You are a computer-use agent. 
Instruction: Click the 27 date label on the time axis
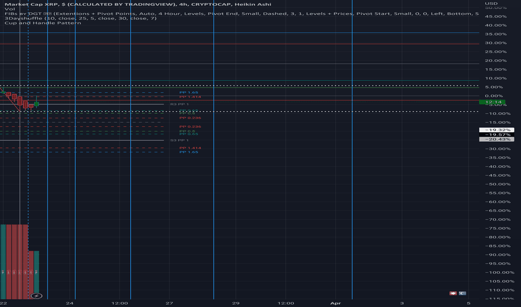click(169, 303)
